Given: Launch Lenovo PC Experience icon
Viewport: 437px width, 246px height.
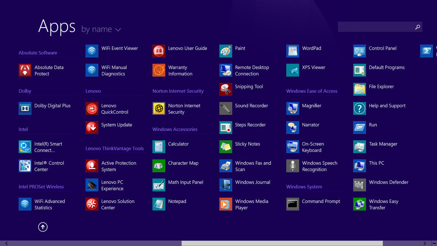Looking at the screenshot, I should pos(92,185).
